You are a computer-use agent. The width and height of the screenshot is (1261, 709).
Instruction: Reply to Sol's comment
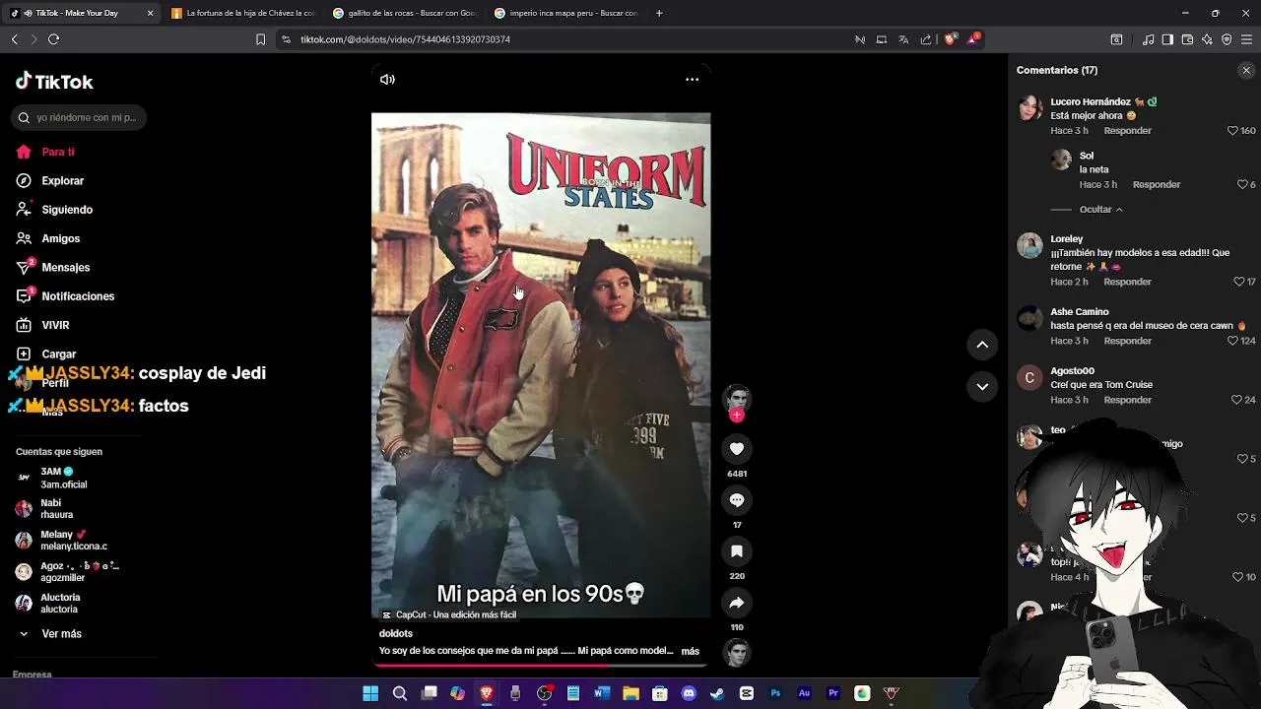(1156, 185)
